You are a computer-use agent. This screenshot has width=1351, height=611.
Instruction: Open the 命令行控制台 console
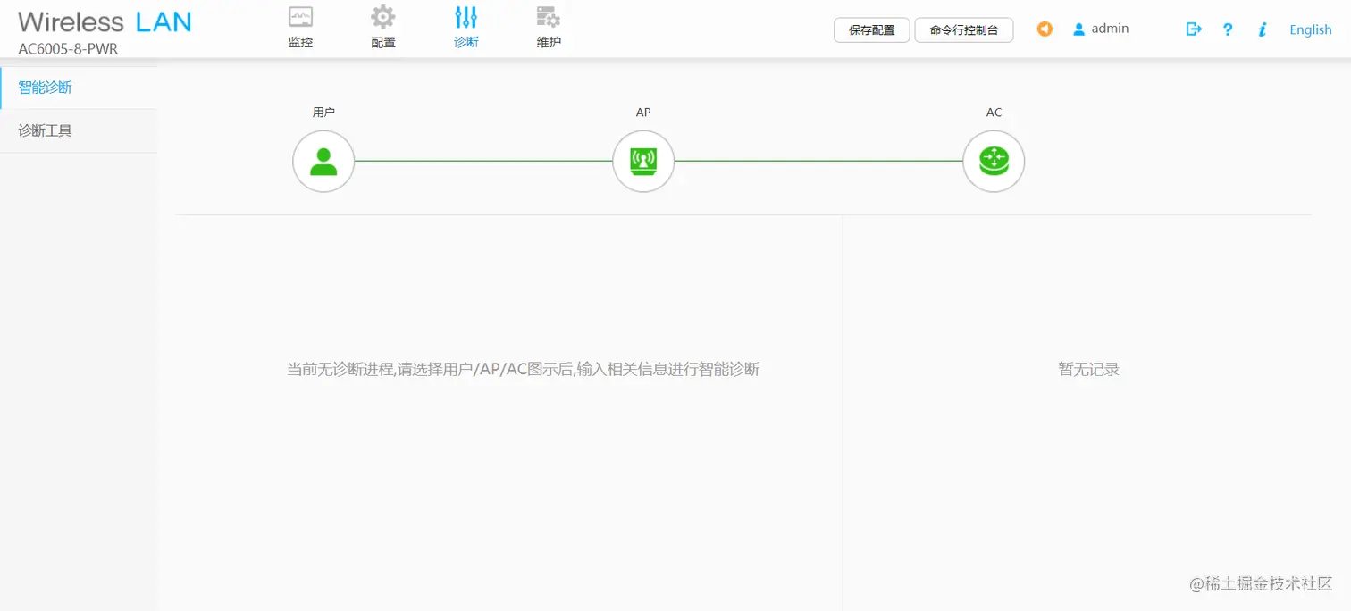[963, 29]
